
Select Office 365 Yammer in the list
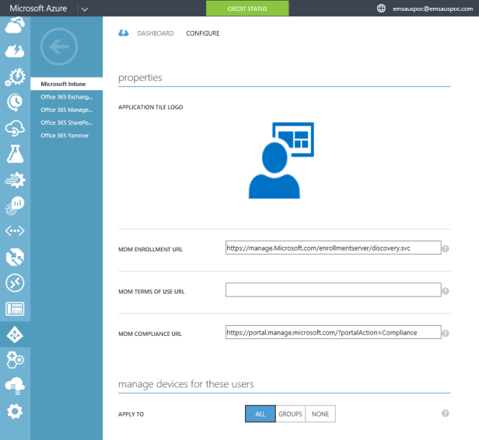click(65, 136)
